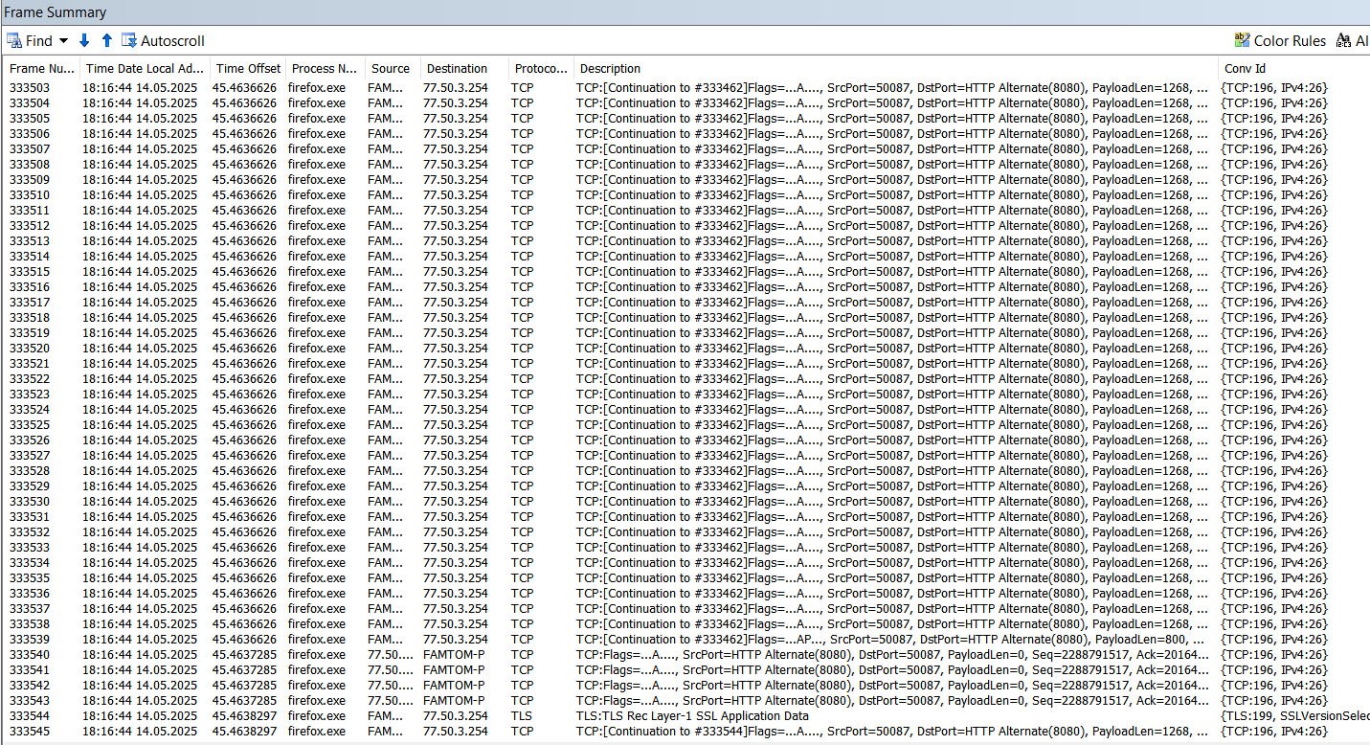
Task: Click frame number 333539
Action: point(30,640)
